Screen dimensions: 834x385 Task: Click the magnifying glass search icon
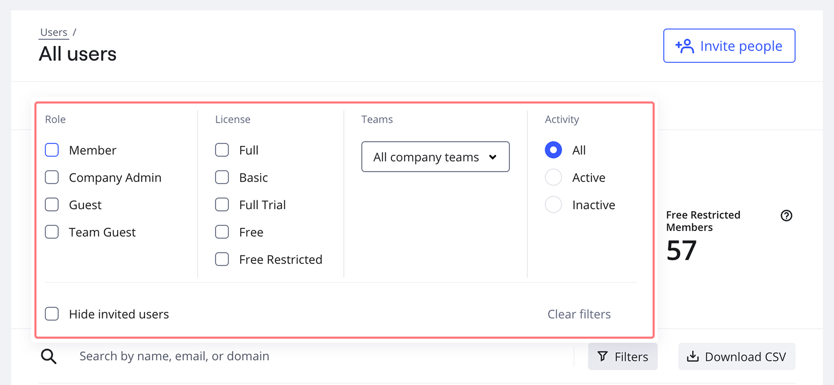coord(49,356)
